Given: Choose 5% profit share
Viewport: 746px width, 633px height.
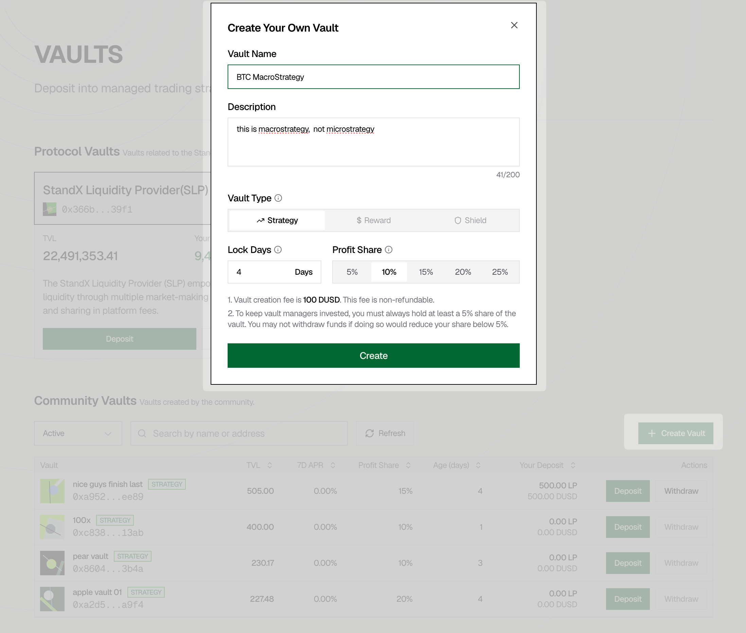Looking at the screenshot, I should tap(352, 272).
